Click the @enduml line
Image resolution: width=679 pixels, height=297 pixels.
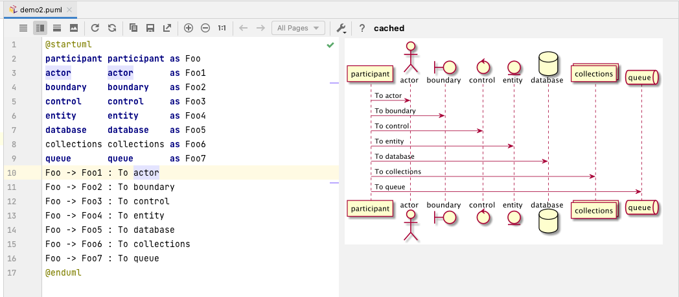pyautogui.click(x=63, y=273)
